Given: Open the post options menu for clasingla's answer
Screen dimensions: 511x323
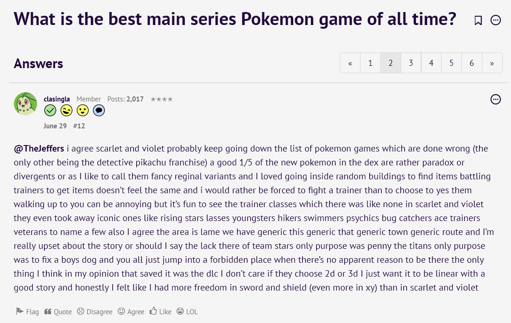Looking at the screenshot, I should point(496,99).
